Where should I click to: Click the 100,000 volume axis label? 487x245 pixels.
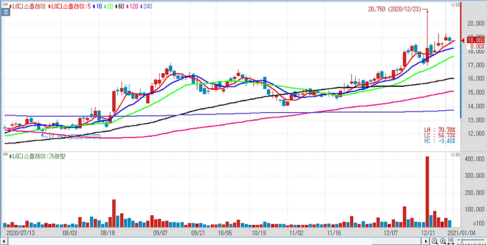click(x=474, y=210)
